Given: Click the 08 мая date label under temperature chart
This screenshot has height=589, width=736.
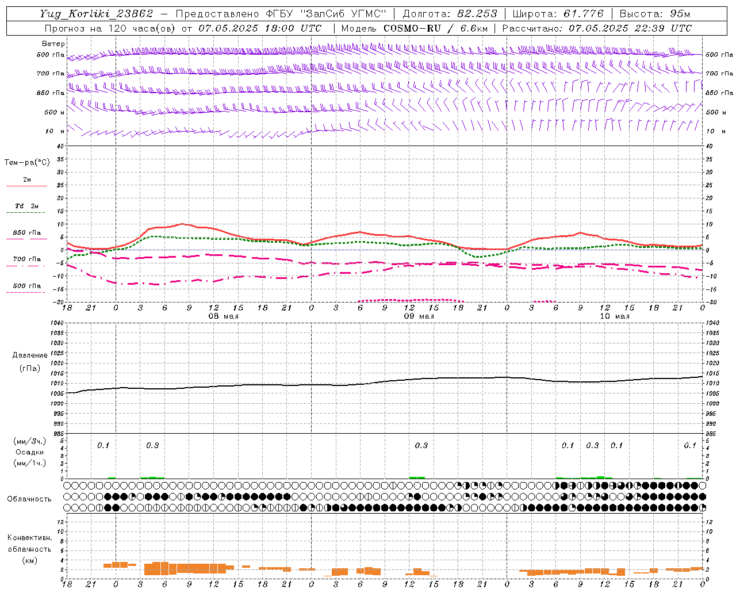Looking at the screenshot, I should click(x=223, y=316).
